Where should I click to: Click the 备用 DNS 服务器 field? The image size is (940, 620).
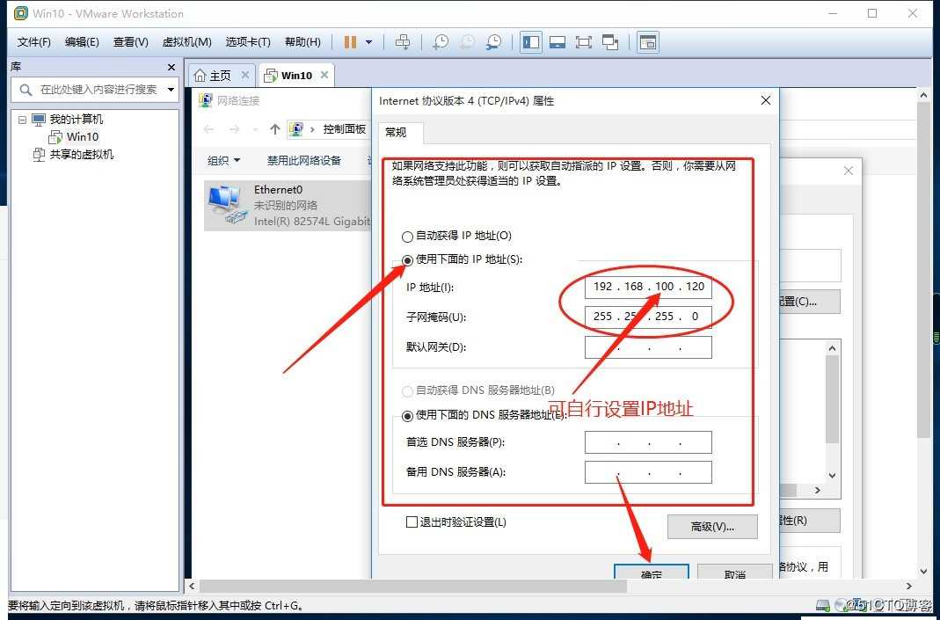point(648,472)
